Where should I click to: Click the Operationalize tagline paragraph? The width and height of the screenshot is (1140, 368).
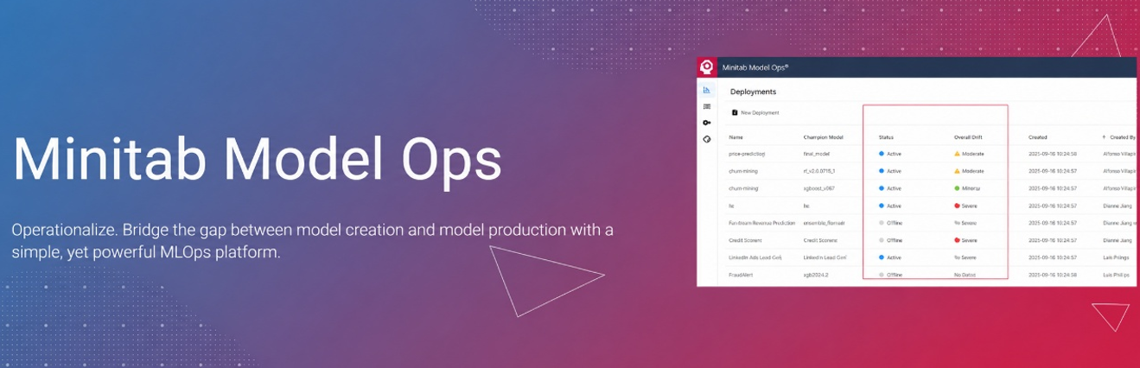[313, 242]
